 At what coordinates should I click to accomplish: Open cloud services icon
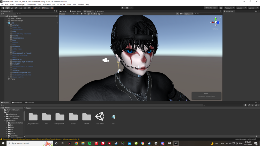click(221, 8)
